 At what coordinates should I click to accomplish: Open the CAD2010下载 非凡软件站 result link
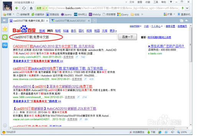coord(54,46)
